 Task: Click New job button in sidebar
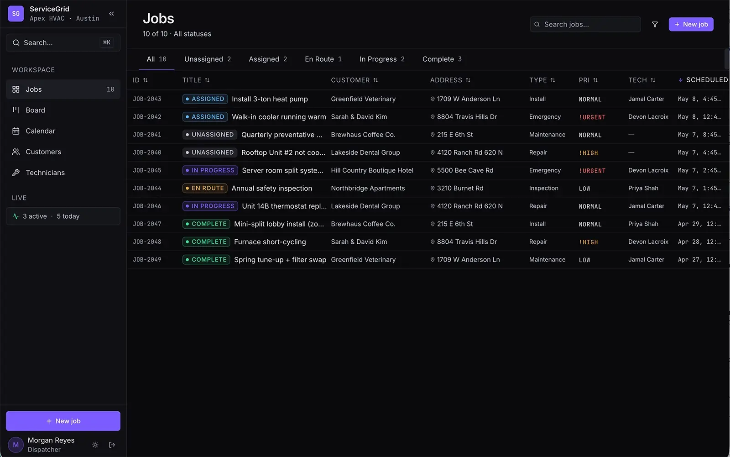[63, 421]
